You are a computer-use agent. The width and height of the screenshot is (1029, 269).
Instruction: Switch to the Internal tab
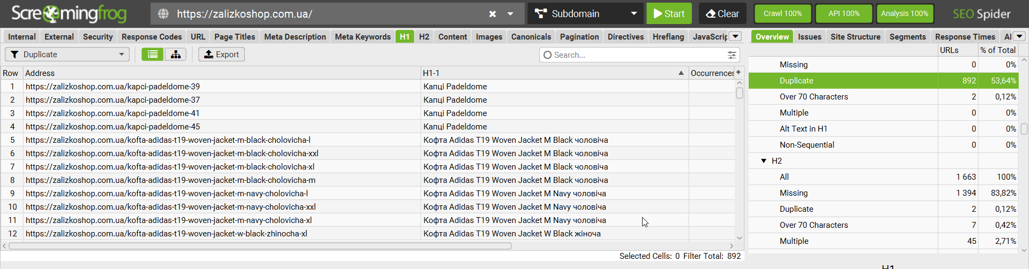tap(22, 36)
